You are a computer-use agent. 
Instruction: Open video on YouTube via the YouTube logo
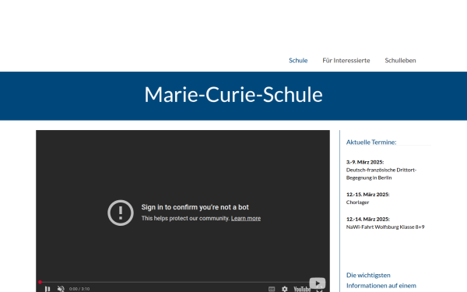point(302,289)
